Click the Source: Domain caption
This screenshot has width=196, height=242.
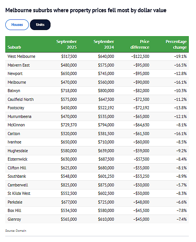click(x=16, y=231)
